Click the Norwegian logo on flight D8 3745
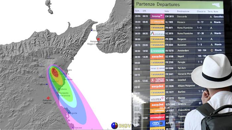 pyautogui.click(x=157, y=117)
